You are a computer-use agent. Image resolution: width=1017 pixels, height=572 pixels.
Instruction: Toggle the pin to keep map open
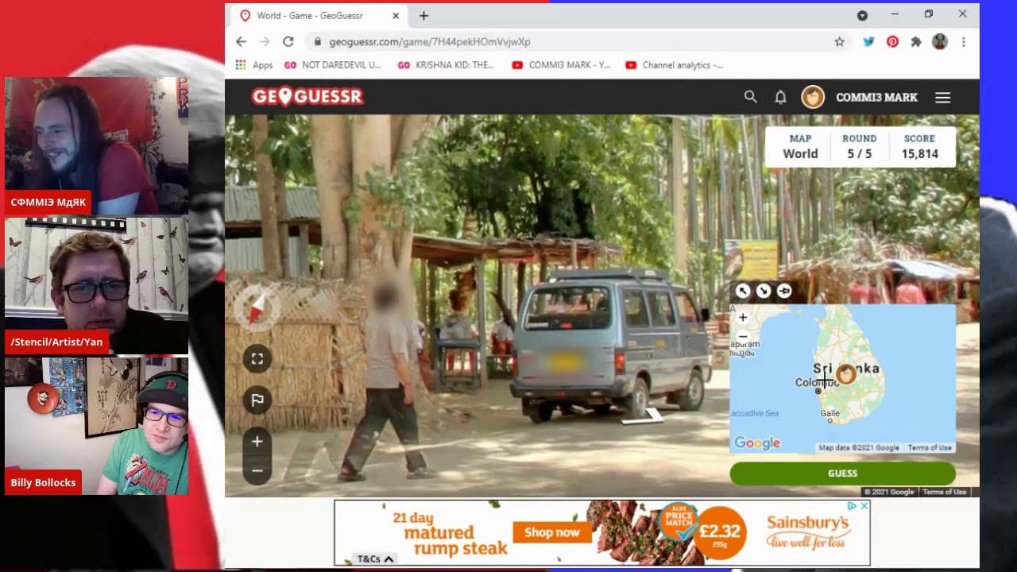point(784,292)
